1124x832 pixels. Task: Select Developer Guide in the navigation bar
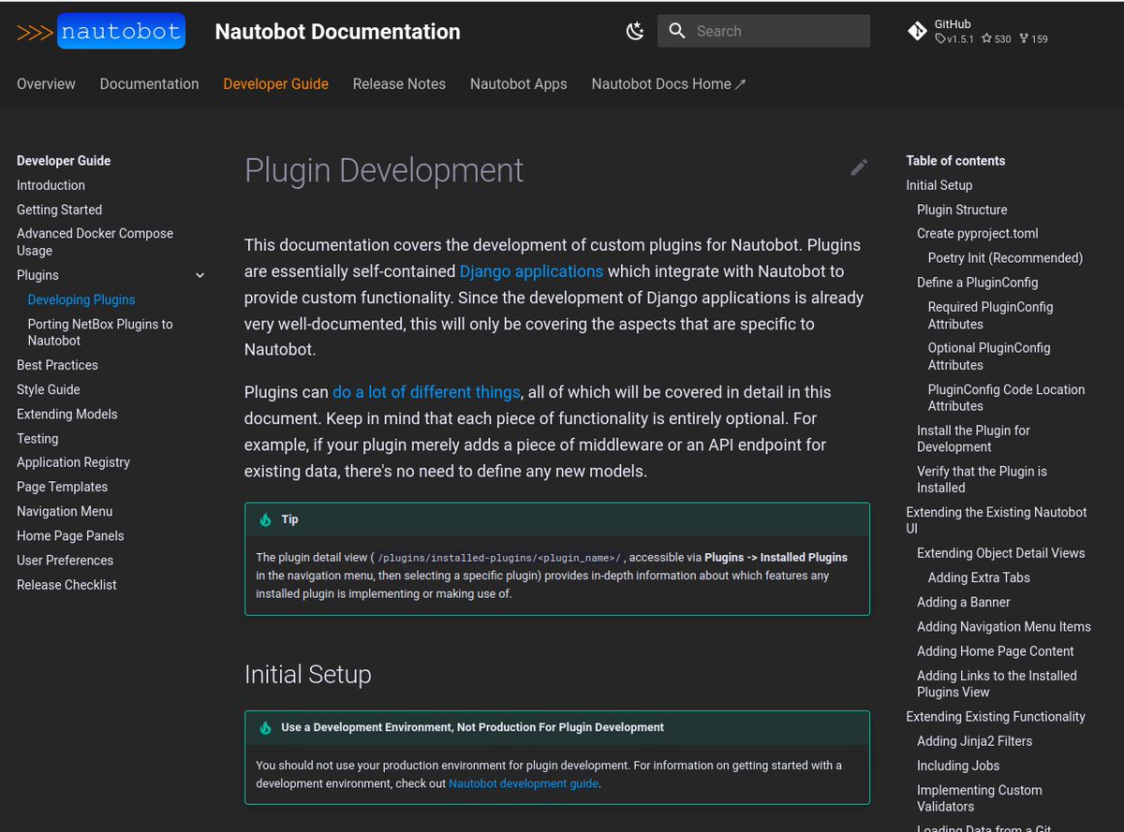(x=275, y=83)
